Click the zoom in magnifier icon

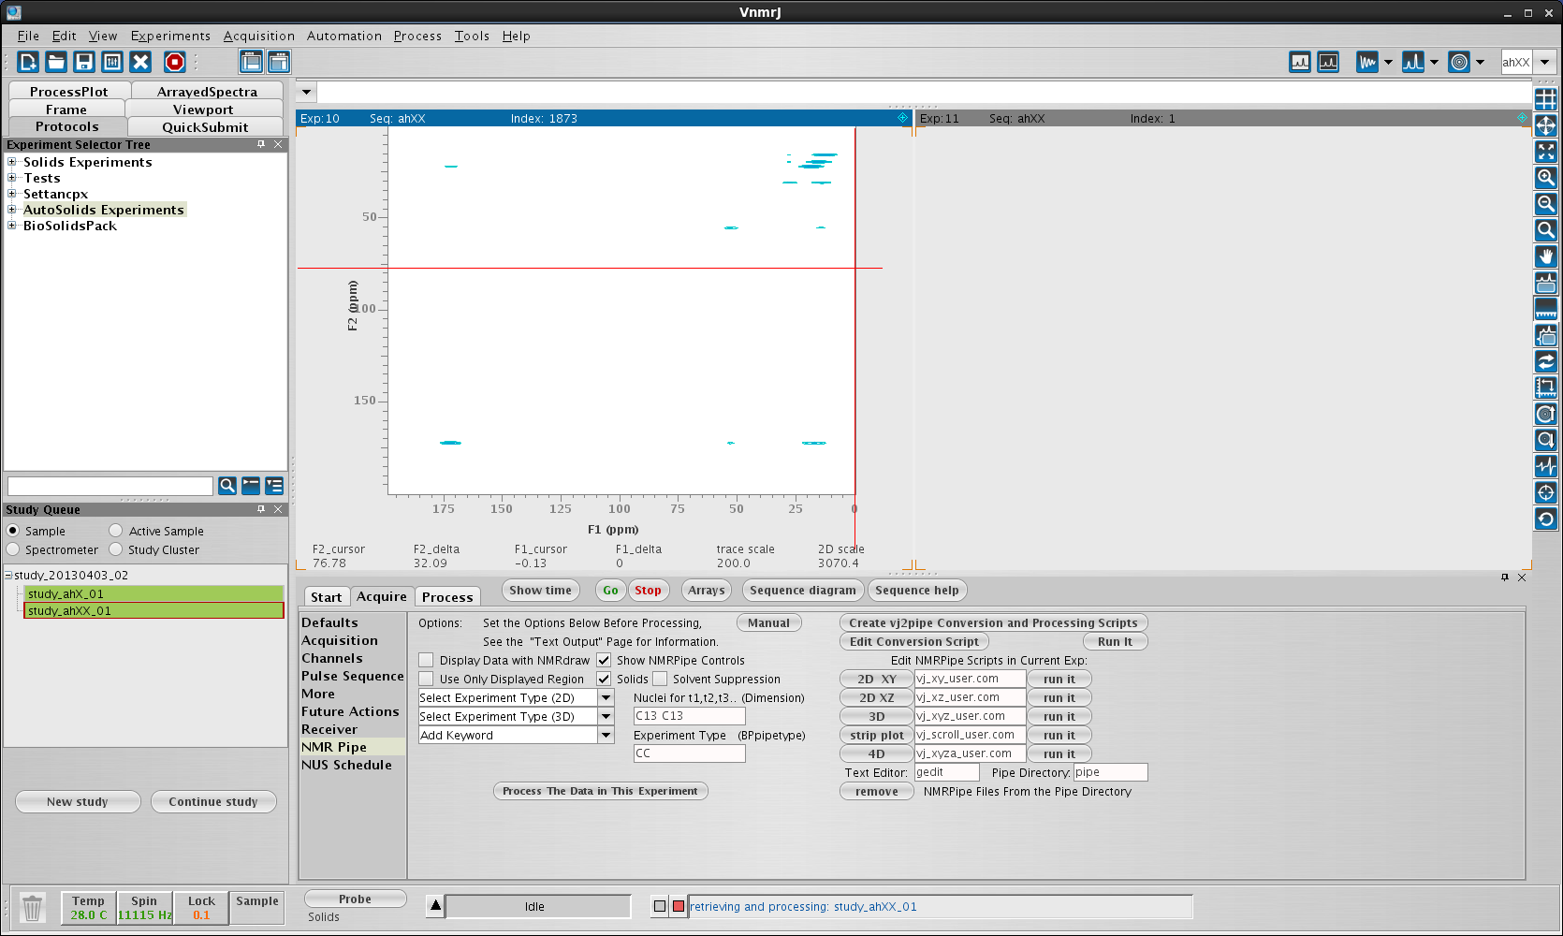[x=1545, y=178]
